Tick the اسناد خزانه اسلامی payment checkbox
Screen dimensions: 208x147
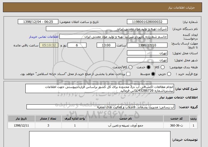(x=128, y=74)
